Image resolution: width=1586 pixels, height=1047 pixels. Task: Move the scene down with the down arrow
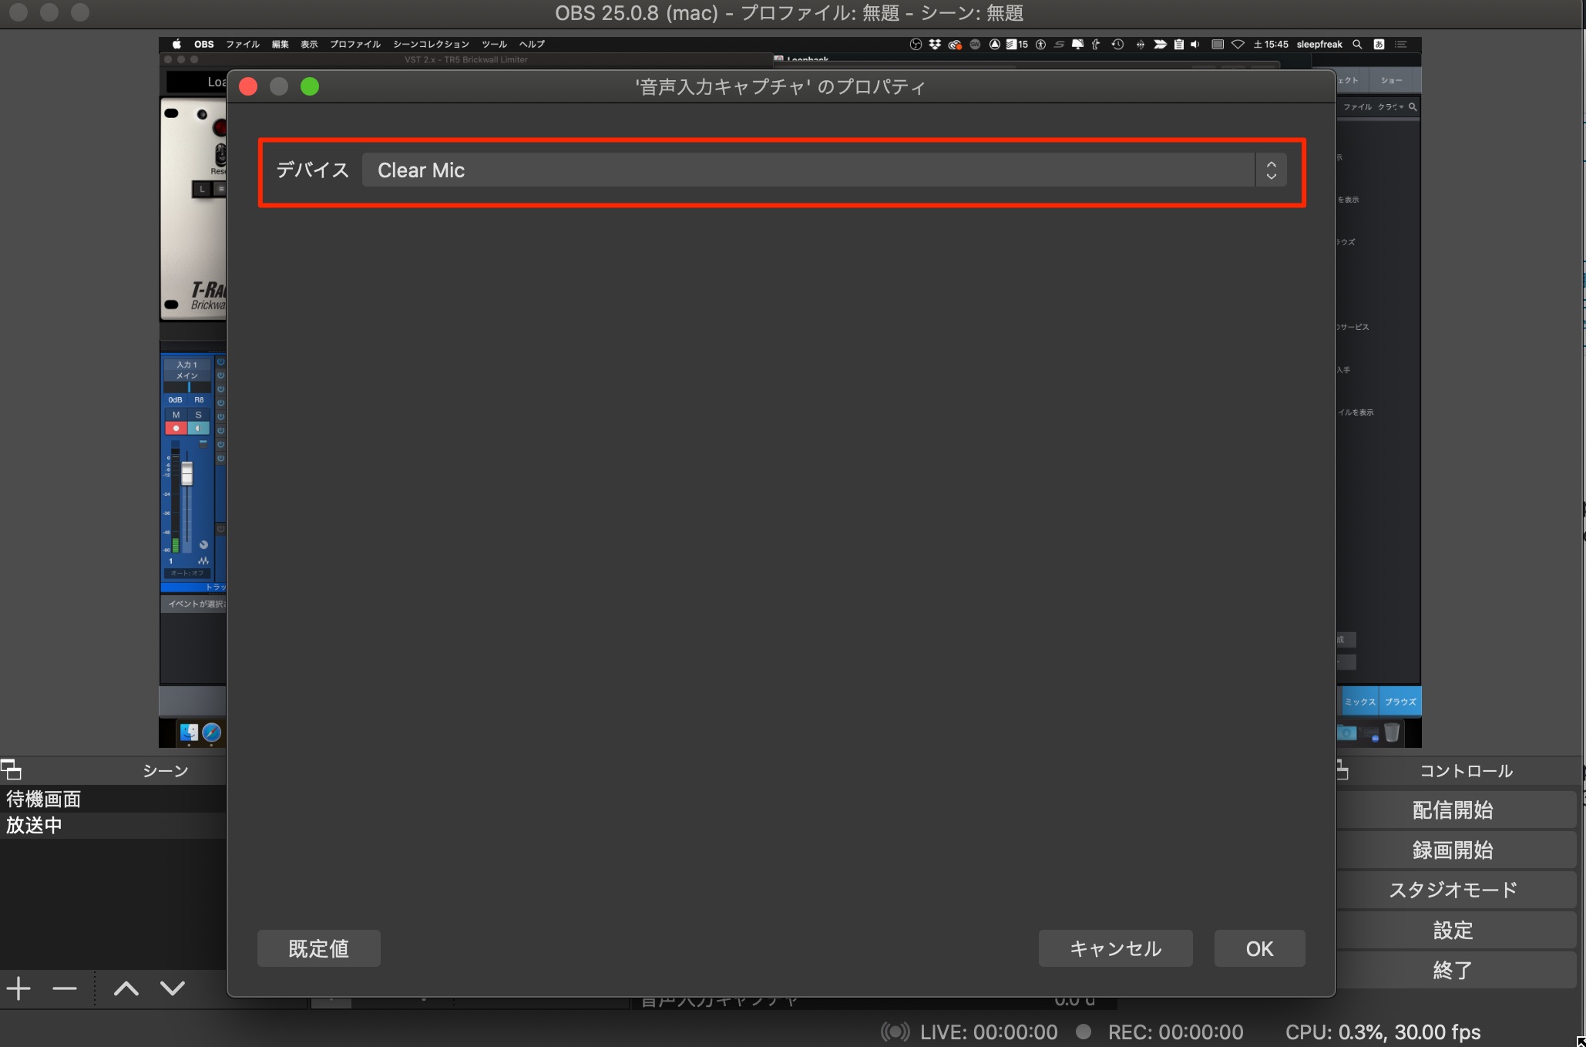pos(173,988)
